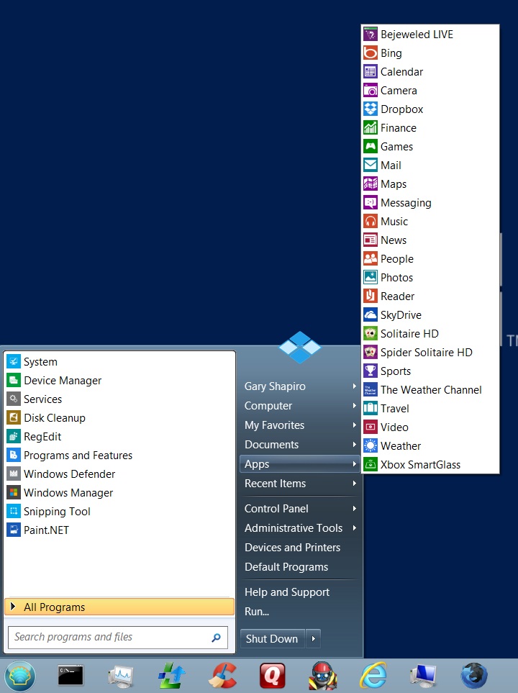The width and height of the screenshot is (518, 693).
Task: Expand All Programs list
Action: 119,607
